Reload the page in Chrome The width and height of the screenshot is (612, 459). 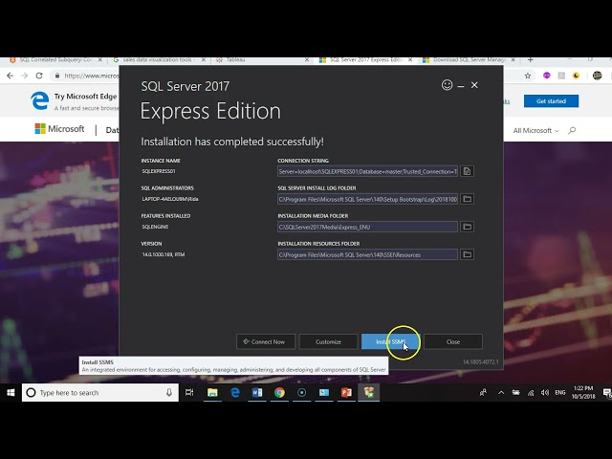coord(39,76)
